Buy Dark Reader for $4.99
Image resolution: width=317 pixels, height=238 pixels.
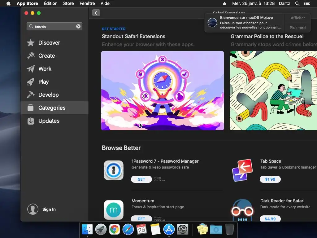click(270, 218)
